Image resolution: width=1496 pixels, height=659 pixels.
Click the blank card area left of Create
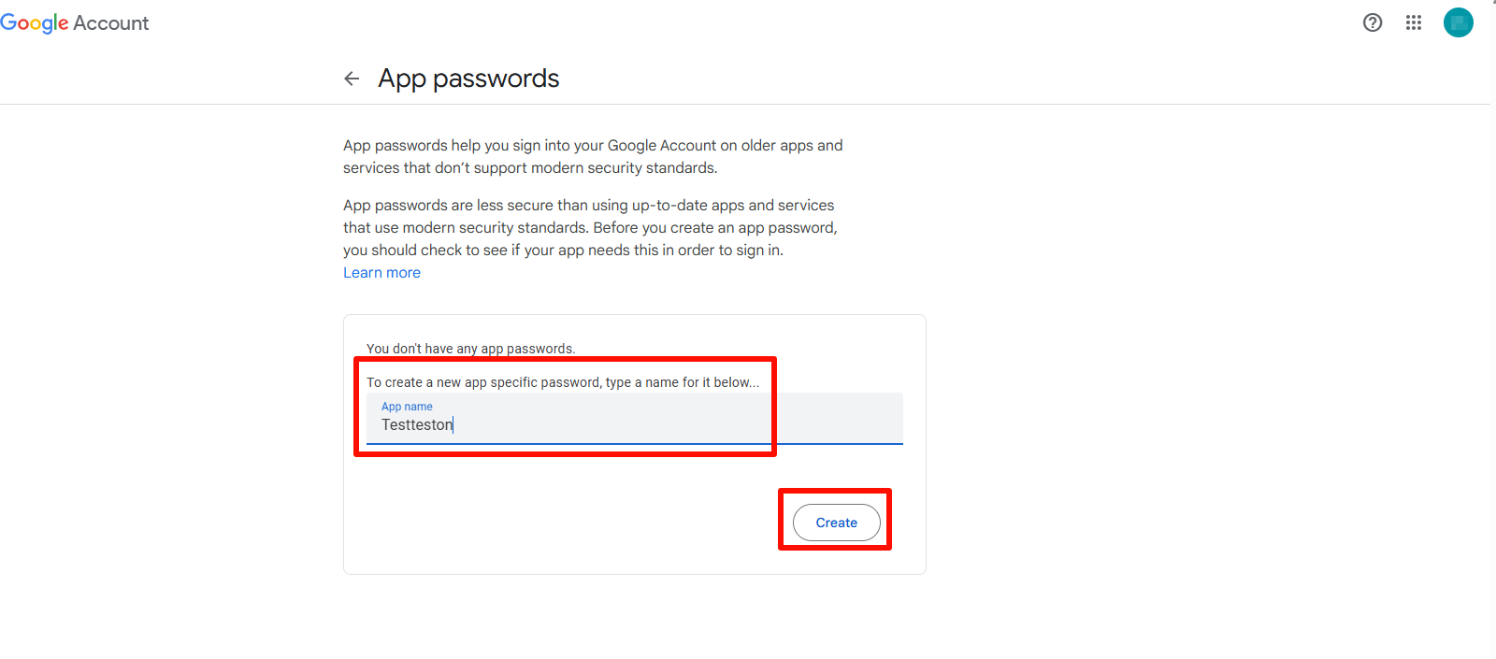(561, 522)
